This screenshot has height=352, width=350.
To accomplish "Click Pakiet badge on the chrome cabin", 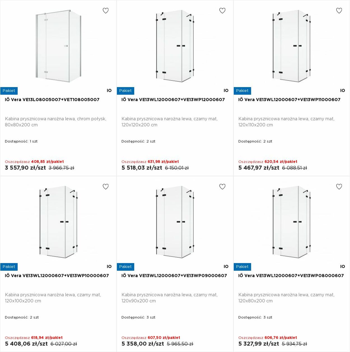I will [9, 91].
